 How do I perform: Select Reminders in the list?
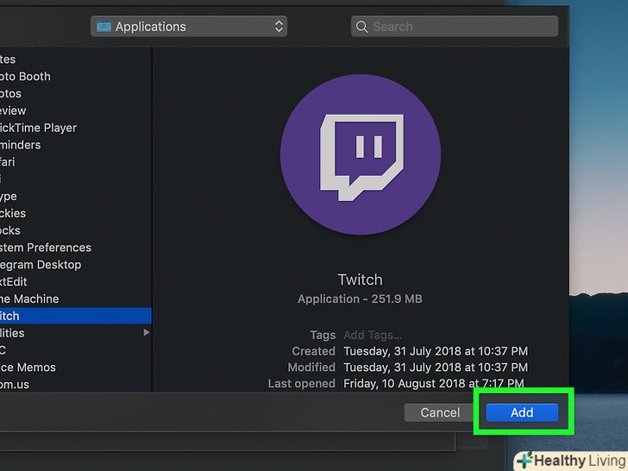click(x=76, y=145)
